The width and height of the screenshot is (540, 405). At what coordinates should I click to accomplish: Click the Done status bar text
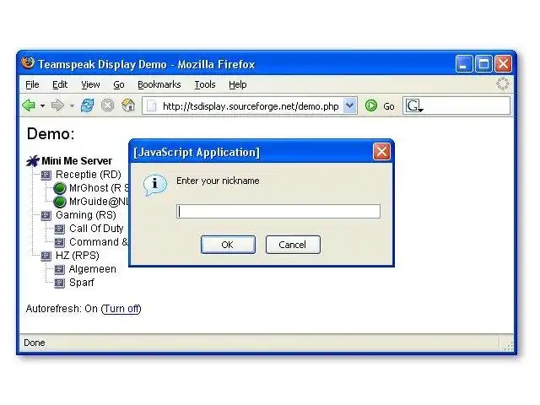pos(35,343)
